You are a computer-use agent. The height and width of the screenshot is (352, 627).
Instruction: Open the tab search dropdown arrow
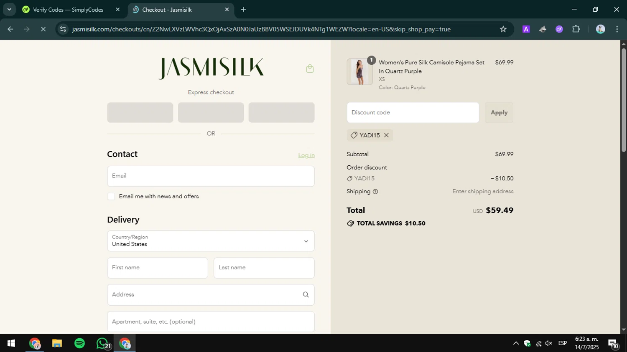(9, 10)
